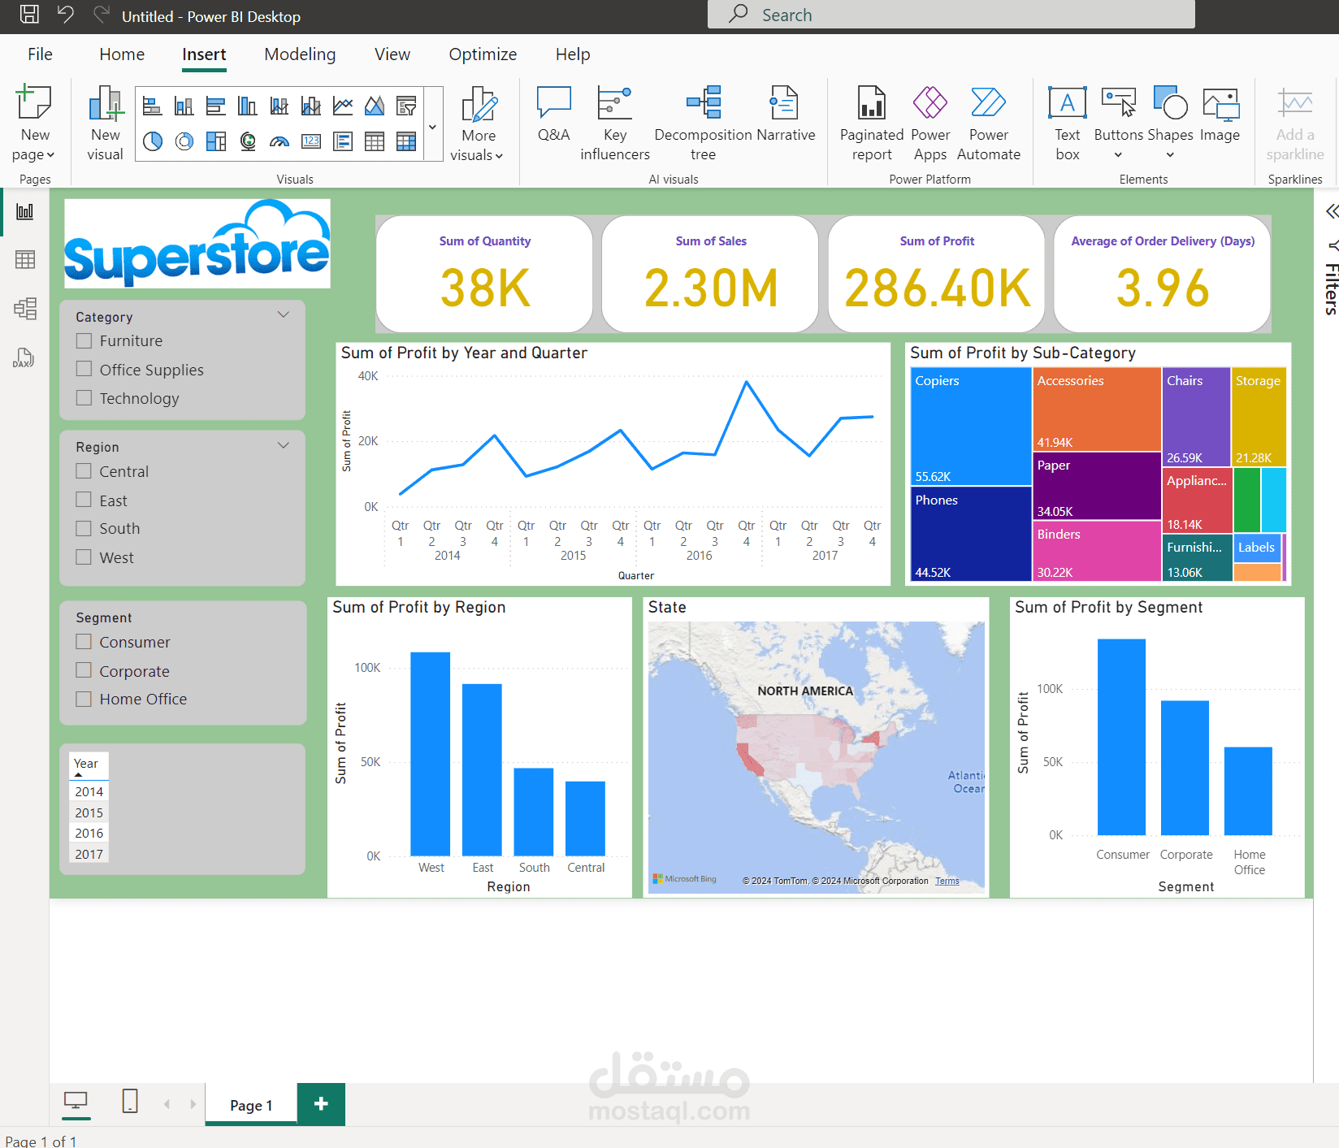This screenshot has width=1339, height=1148.
Task: Insert a Paginated report
Action: click(872, 123)
